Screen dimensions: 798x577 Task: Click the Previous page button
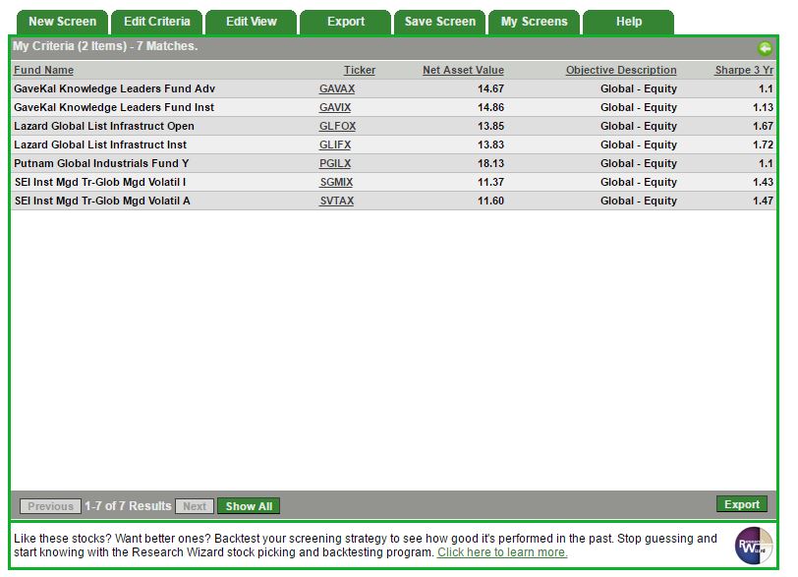tap(50, 506)
